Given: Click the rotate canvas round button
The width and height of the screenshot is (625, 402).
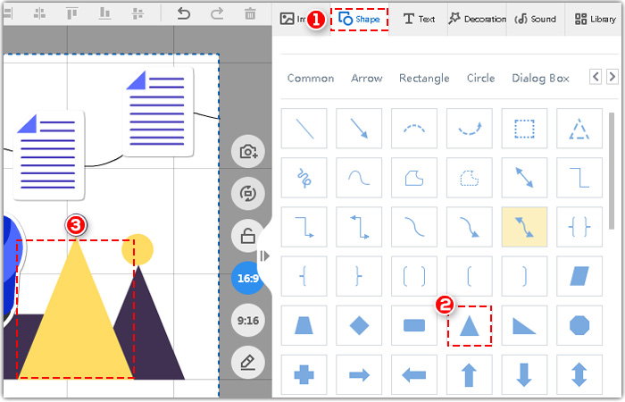Looking at the screenshot, I should coord(248,194).
